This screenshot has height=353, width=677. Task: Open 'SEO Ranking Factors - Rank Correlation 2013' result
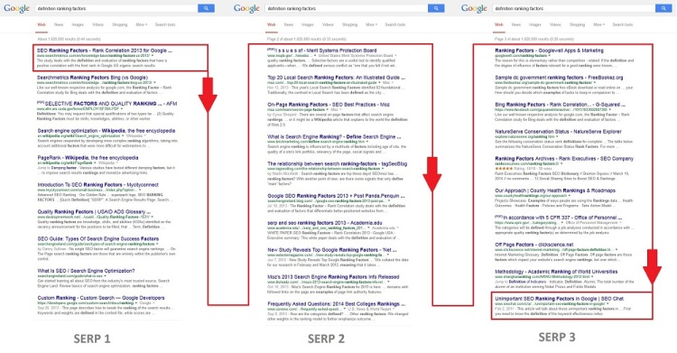tap(105, 51)
